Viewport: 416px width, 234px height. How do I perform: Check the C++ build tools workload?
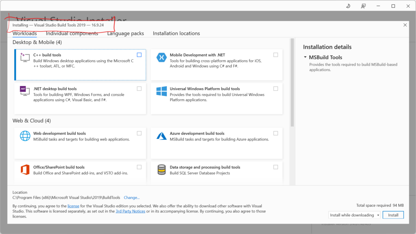click(139, 55)
